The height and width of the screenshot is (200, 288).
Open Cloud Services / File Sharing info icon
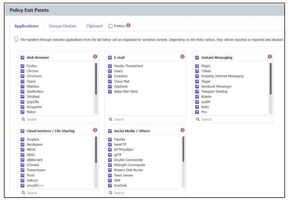click(x=95, y=130)
